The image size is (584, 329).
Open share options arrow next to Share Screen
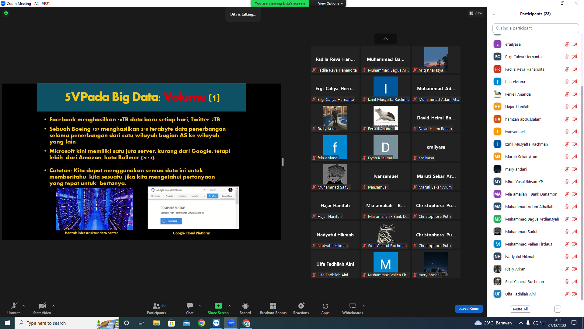pyautogui.click(x=230, y=306)
